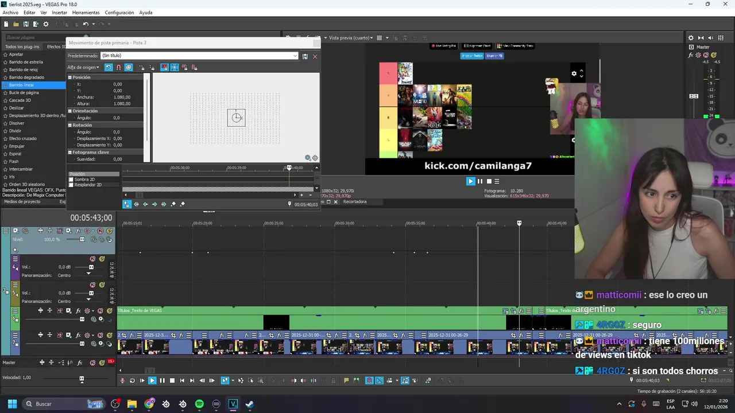The width and height of the screenshot is (735, 413).
Task: Select the Normal edit tool
Action: [x=225, y=380]
